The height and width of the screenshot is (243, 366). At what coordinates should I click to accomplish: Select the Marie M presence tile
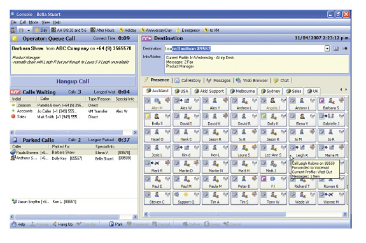coord(331,151)
